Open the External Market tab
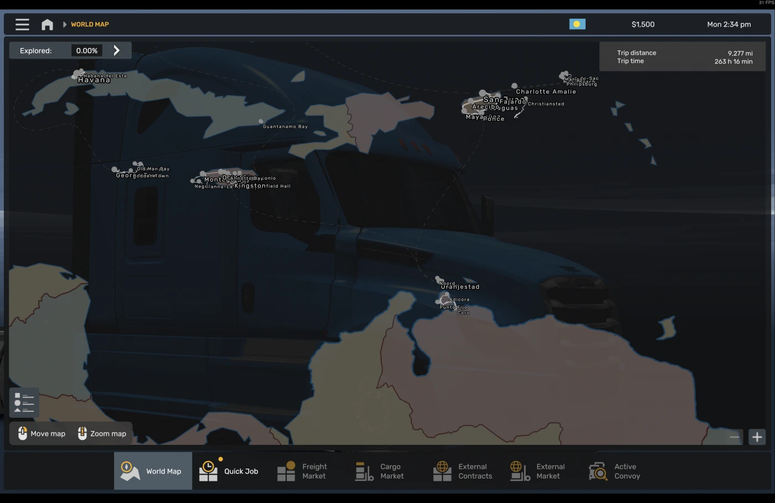The height and width of the screenshot is (503, 775). point(538,470)
